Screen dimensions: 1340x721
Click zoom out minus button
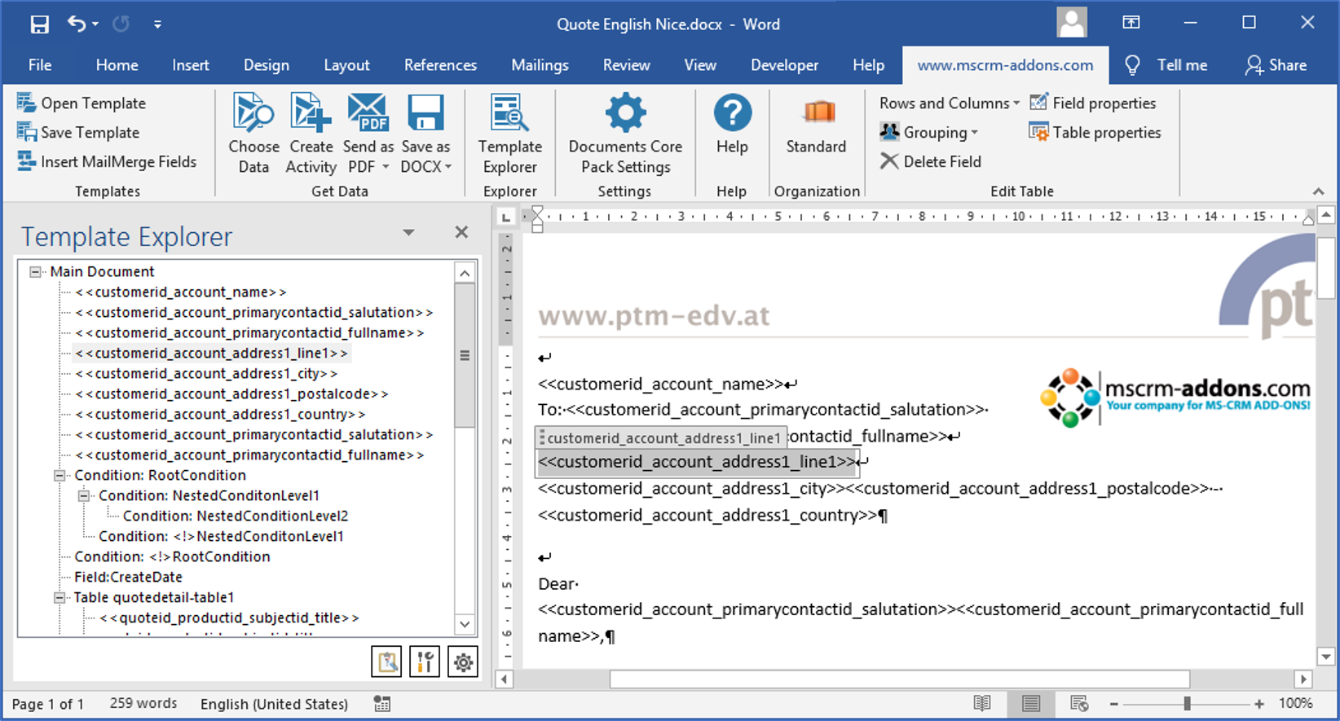coord(1113,704)
